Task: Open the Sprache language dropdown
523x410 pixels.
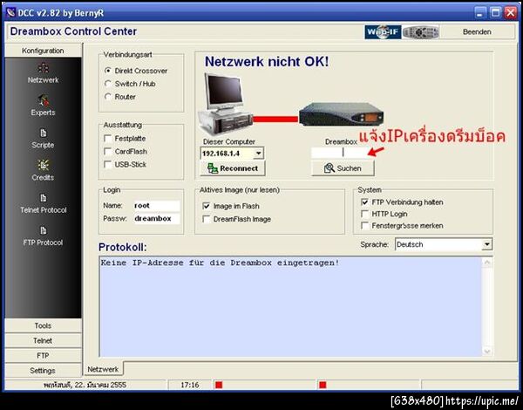Action: click(x=486, y=244)
